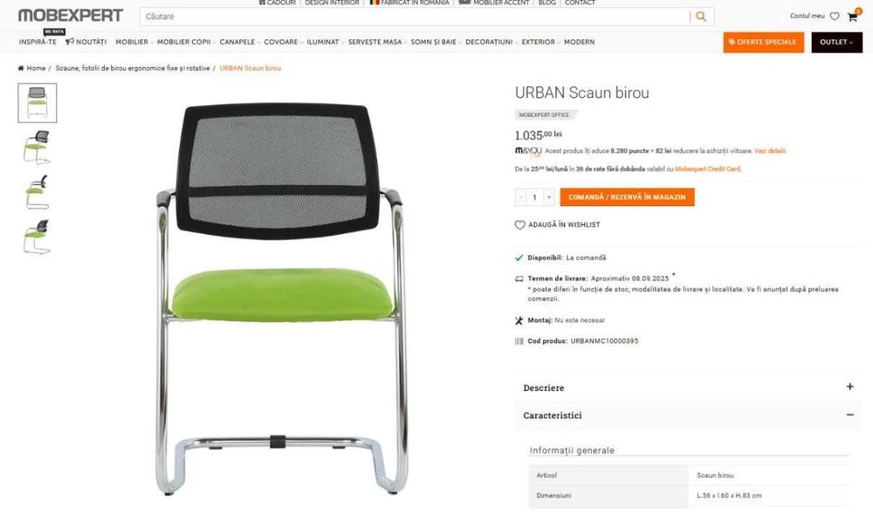Click the M&YOU loyalty logo
Image resolution: width=873 pixels, height=515 pixels.
[x=528, y=151]
